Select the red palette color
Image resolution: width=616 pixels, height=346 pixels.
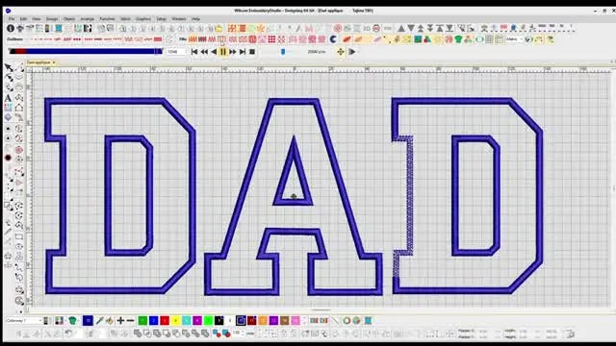pos(165,320)
